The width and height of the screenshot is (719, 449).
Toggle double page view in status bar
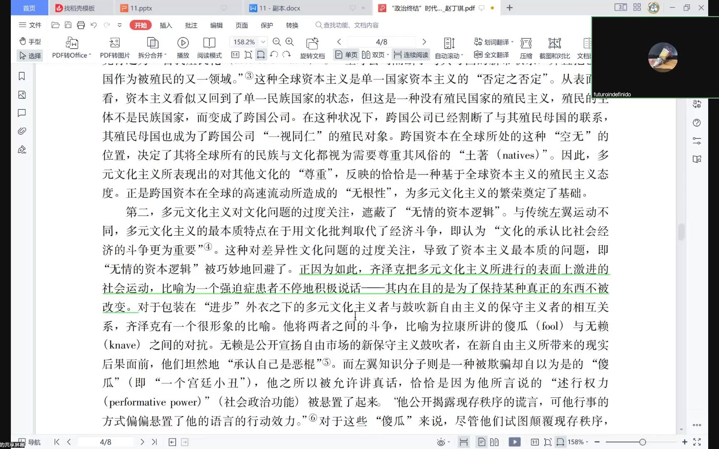tap(494, 442)
